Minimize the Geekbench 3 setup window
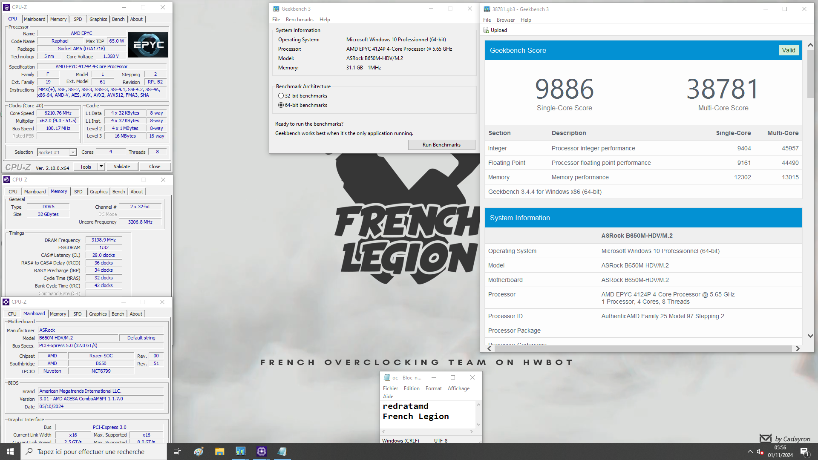This screenshot has width=818, height=460. (x=431, y=9)
